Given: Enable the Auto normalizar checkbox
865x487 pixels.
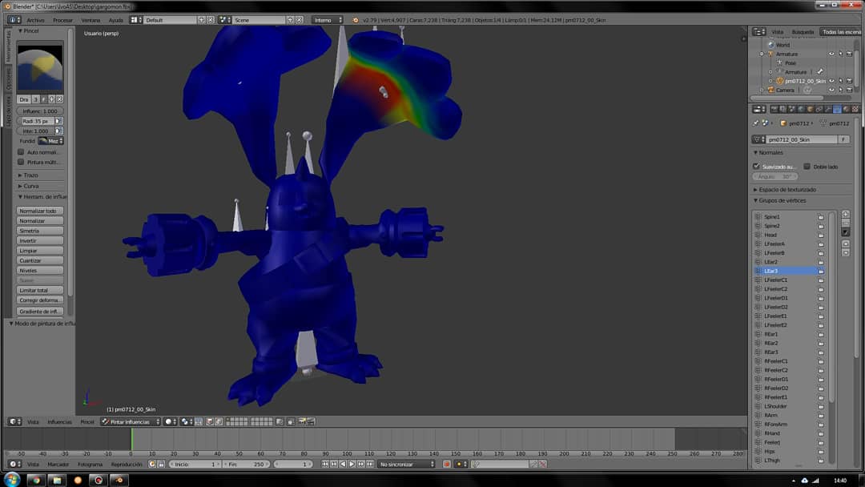Looking at the screenshot, I should coord(21,151).
